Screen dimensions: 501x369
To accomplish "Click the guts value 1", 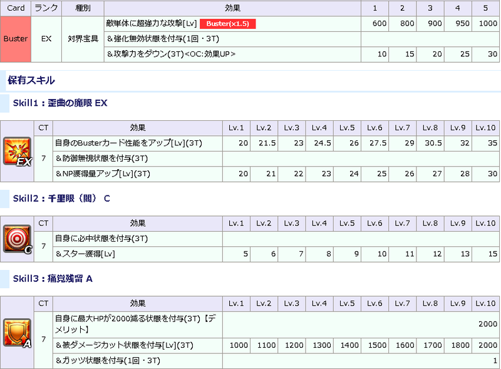I will click(x=495, y=361).
